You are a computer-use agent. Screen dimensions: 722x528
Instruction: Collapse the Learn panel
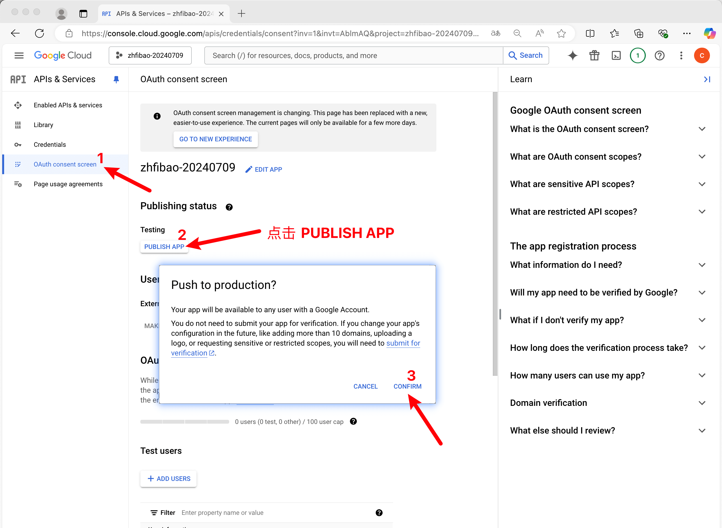(x=707, y=79)
